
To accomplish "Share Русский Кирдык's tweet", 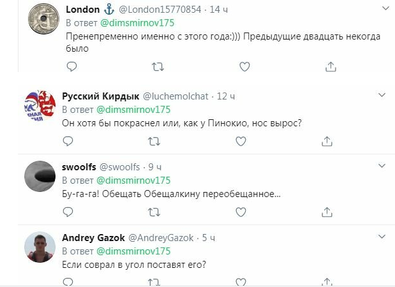I will (x=328, y=141).
